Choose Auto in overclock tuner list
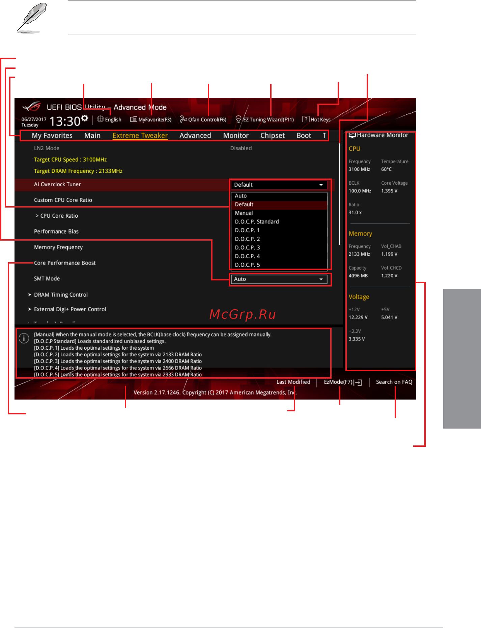The width and height of the screenshot is (481, 628). pyautogui.click(x=279, y=196)
